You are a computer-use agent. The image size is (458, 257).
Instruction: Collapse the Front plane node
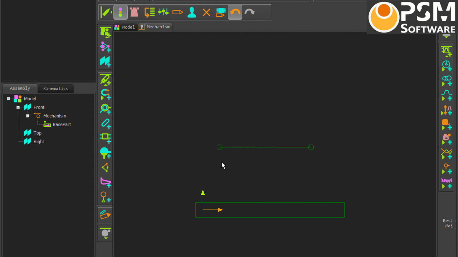[18, 107]
